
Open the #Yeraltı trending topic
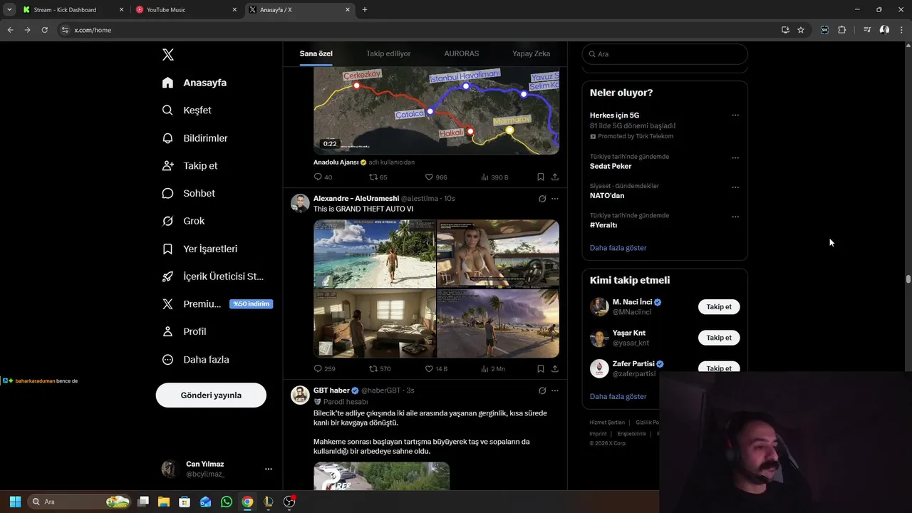pos(603,225)
